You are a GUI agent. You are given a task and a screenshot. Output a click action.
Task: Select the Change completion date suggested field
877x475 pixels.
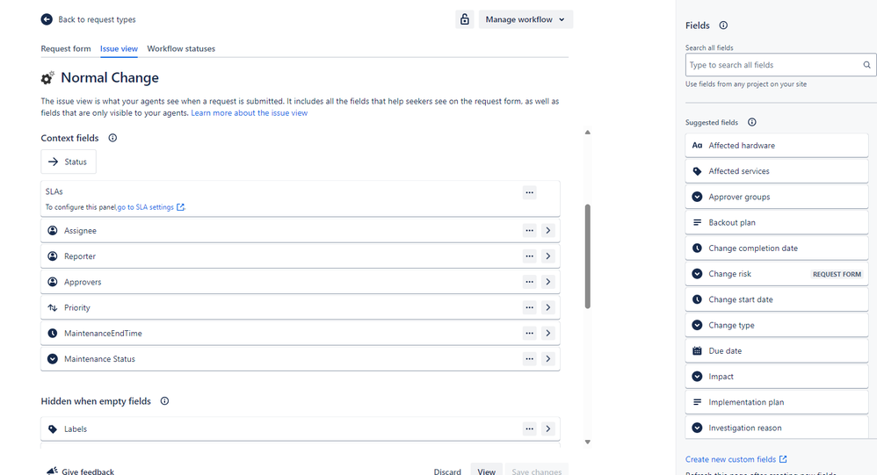coord(776,248)
